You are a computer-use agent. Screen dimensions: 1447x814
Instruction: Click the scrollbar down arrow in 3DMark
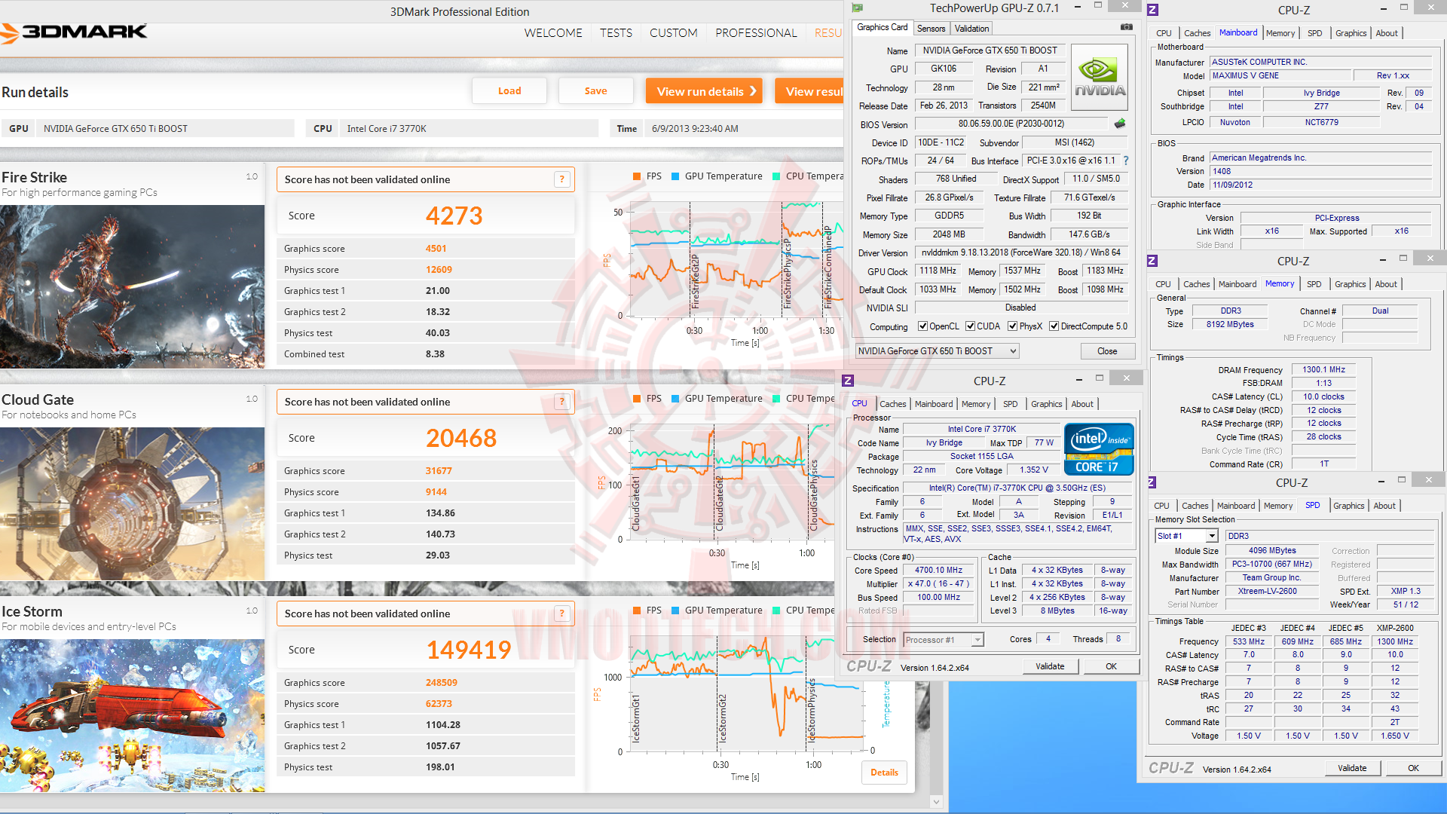point(936,802)
